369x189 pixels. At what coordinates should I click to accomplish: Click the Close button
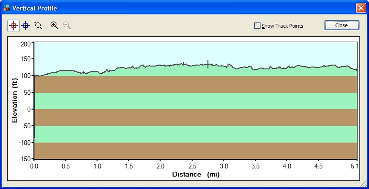click(342, 25)
